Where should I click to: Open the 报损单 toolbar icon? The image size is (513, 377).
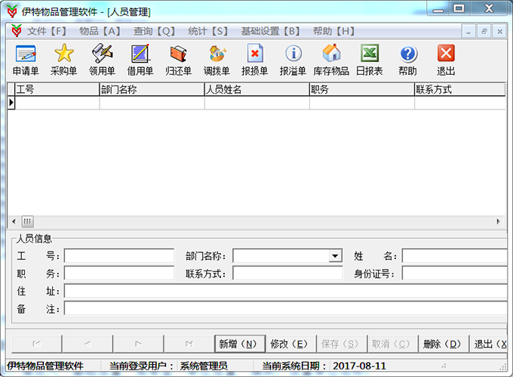(255, 60)
